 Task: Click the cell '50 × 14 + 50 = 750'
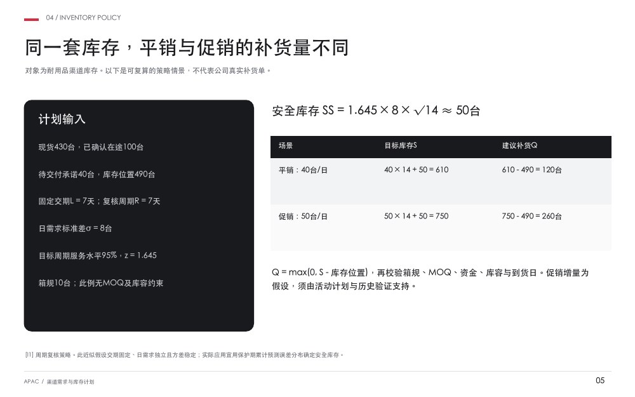point(417,216)
